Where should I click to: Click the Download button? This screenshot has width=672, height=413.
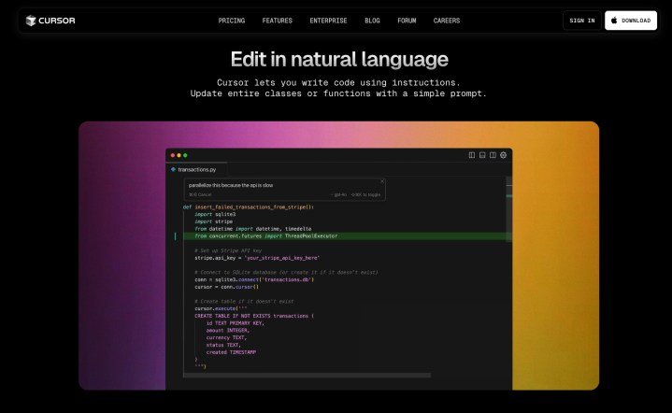(631, 21)
